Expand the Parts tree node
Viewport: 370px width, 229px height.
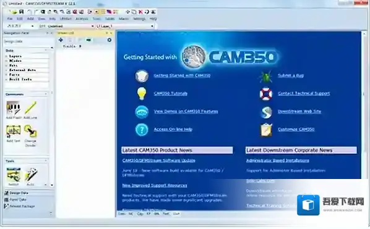pos(6,75)
